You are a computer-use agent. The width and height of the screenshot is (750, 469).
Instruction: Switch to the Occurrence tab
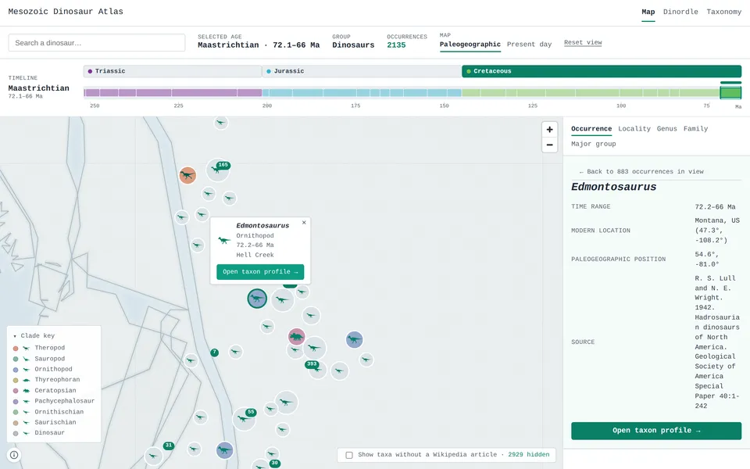click(x=591, y=129)
